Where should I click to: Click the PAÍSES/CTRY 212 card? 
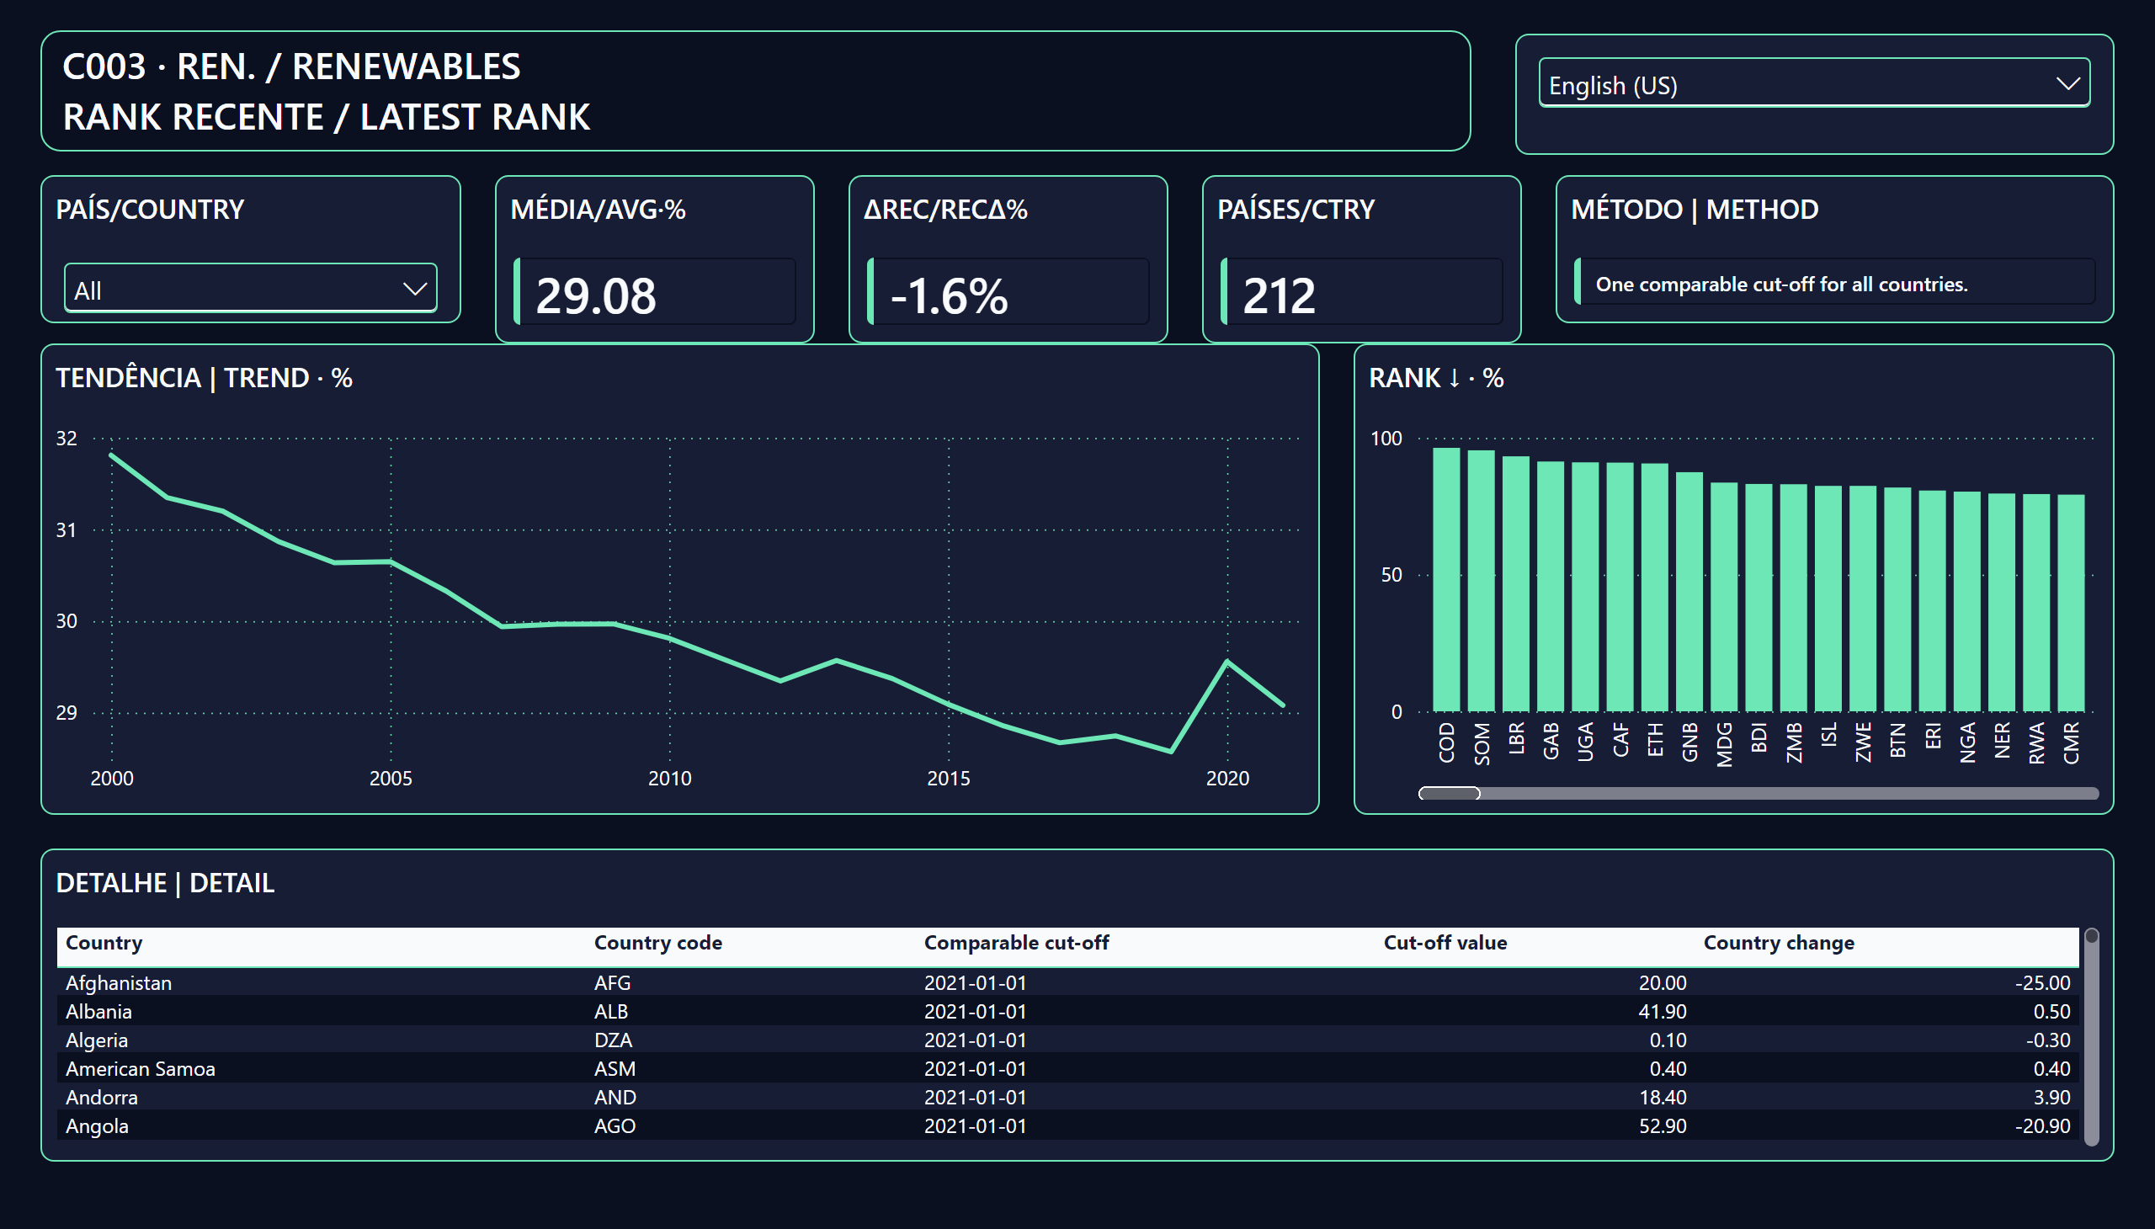coord(1360,258)
